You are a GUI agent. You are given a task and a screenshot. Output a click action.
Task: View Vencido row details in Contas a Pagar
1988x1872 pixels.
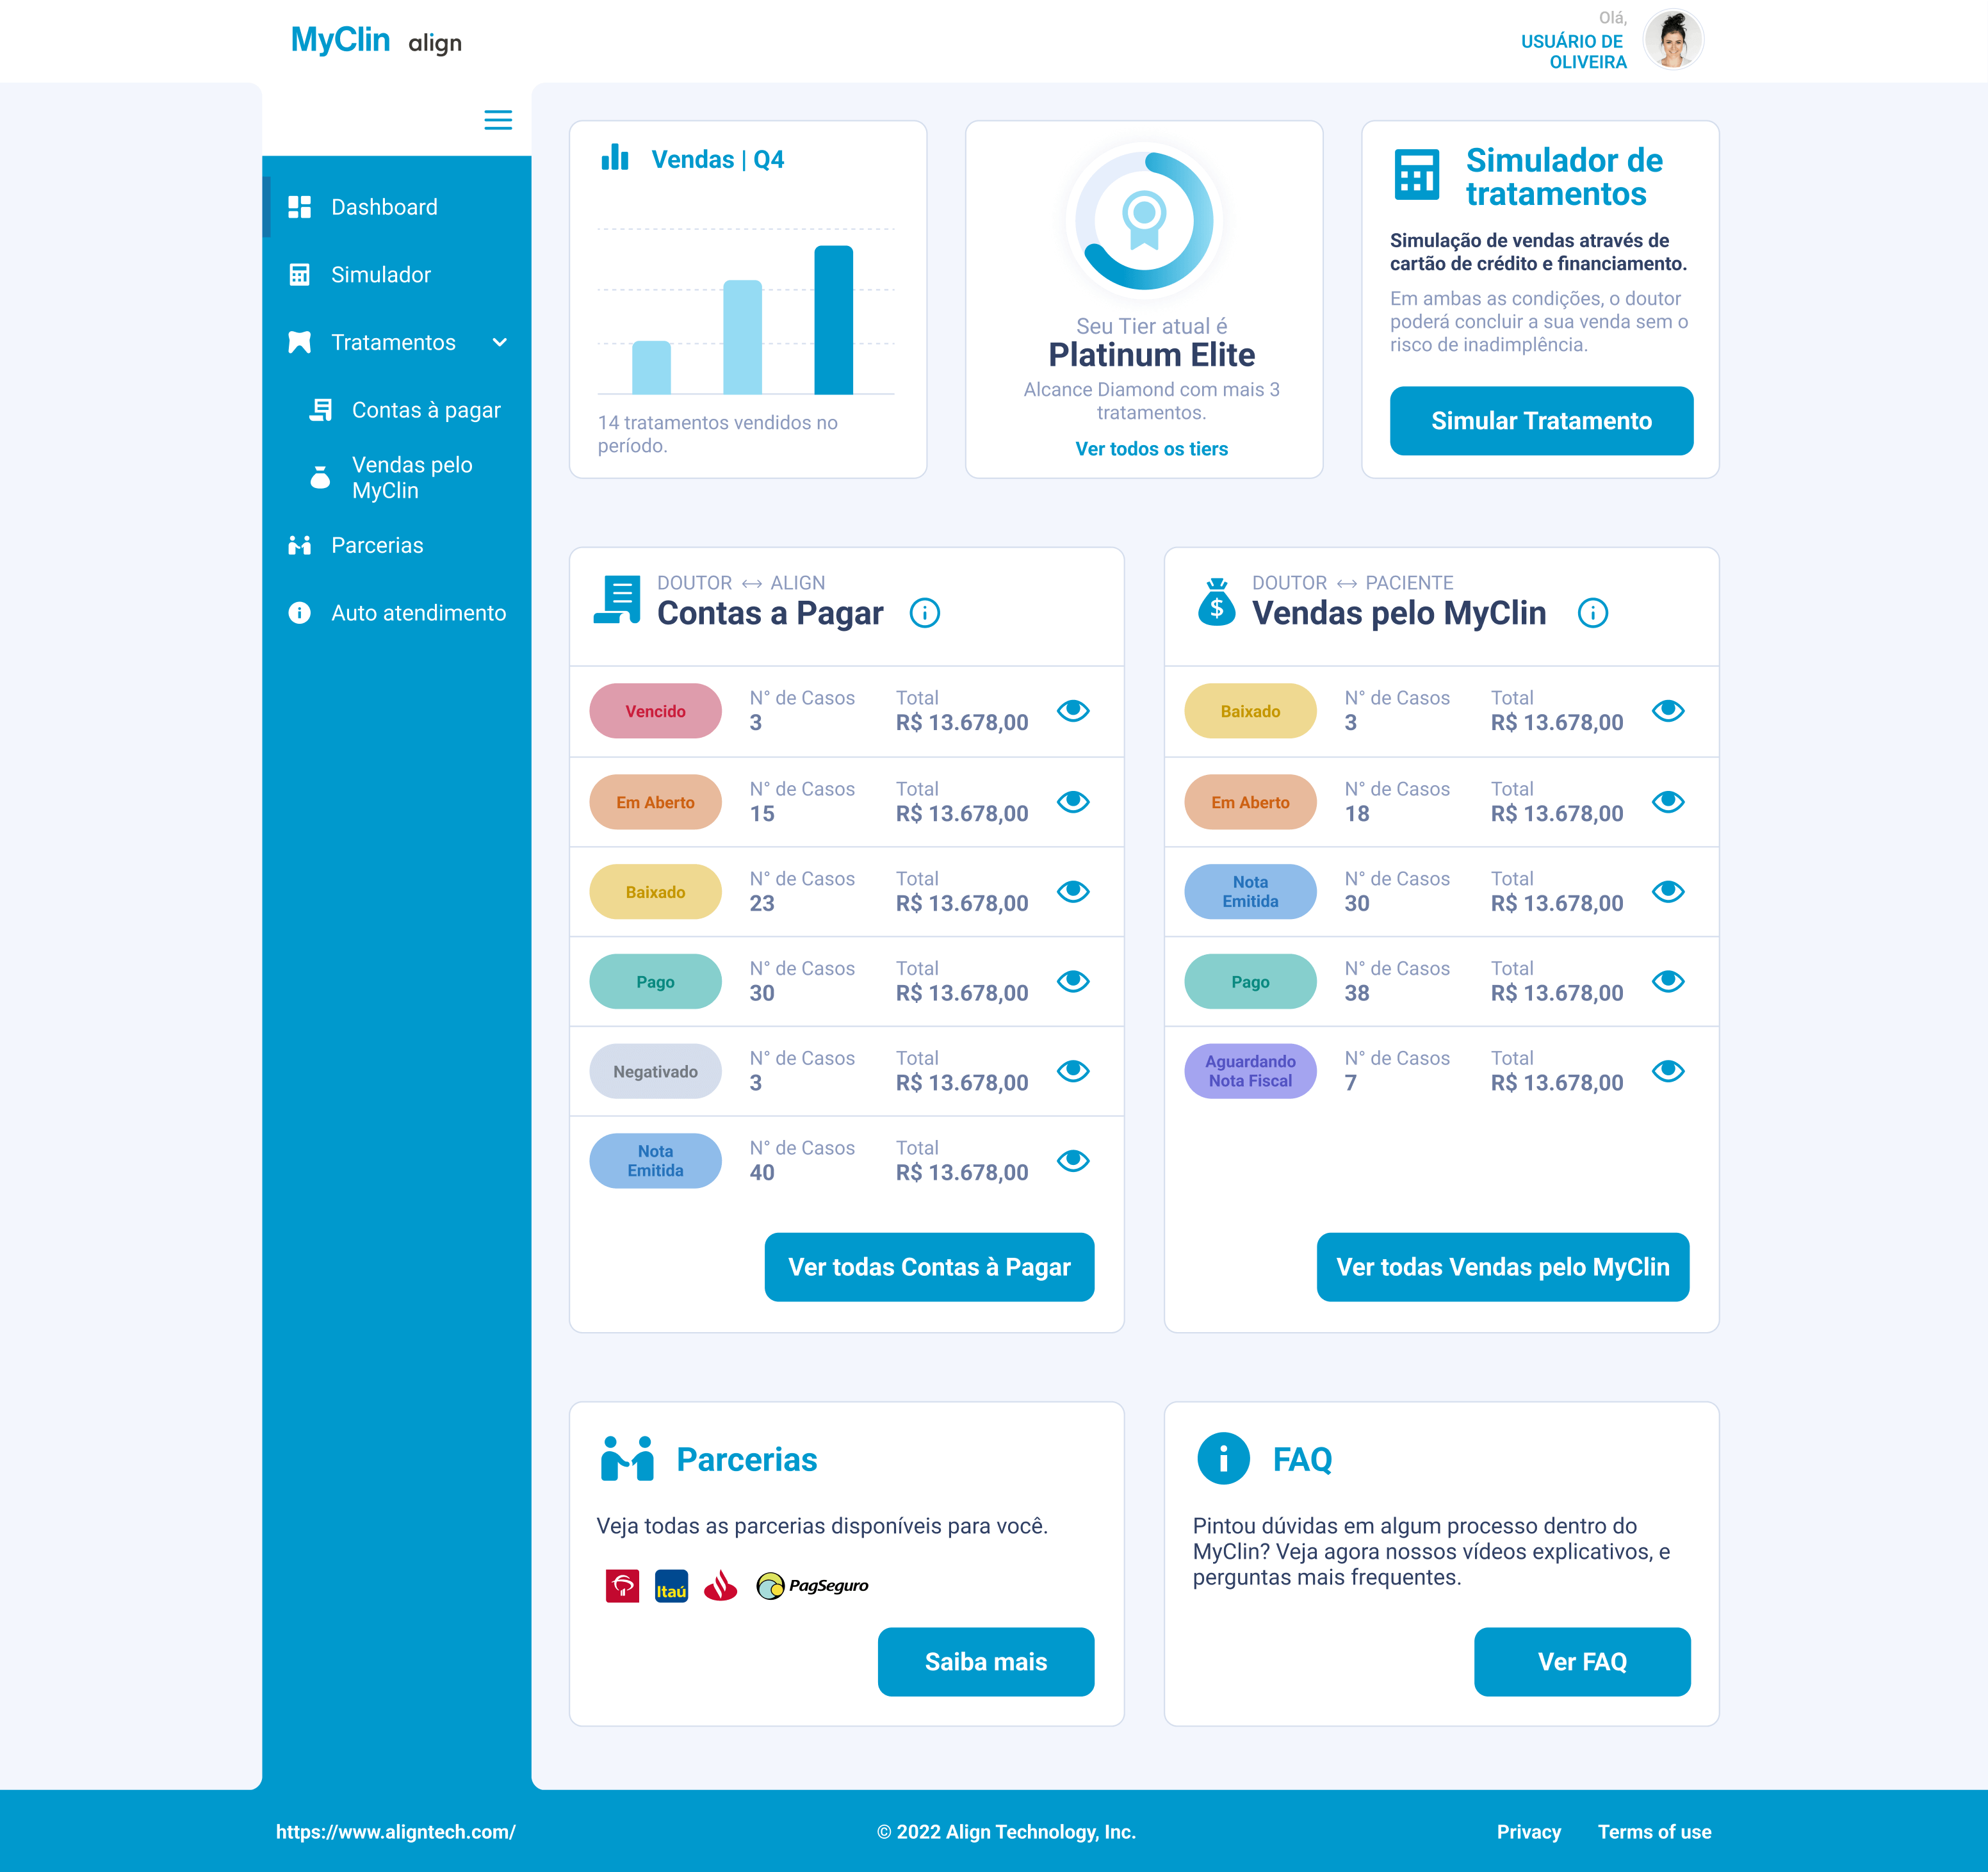(x=1073, y=711)
